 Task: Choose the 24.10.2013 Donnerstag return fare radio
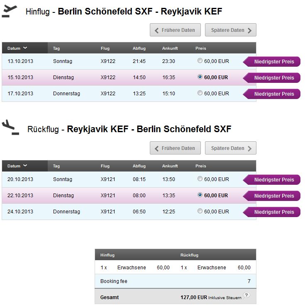(200, 211)
